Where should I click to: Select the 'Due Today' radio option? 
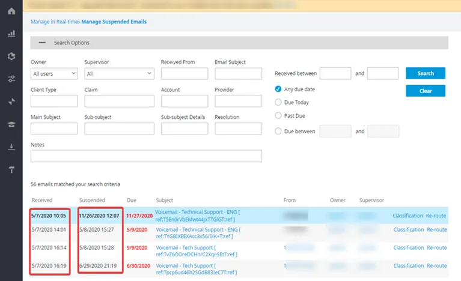(278, 102)
